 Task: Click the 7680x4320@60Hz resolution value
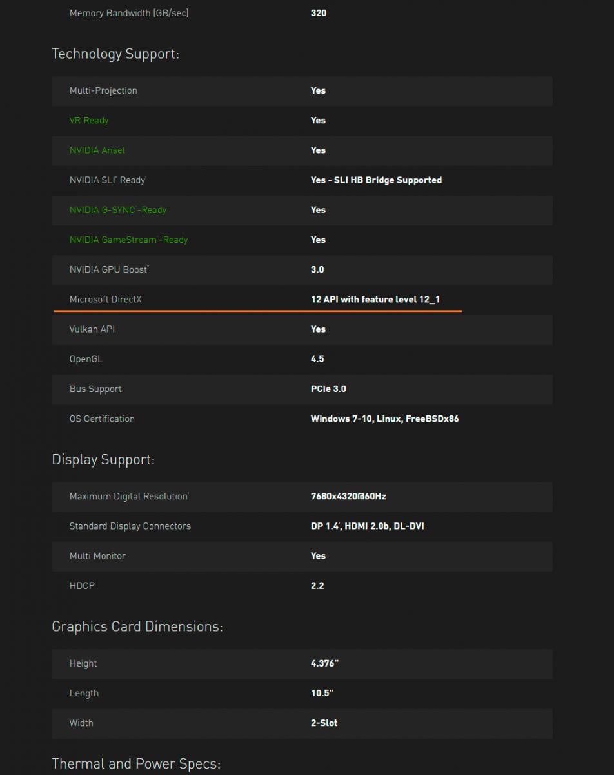pyautogui.click(x=348, y=497)
